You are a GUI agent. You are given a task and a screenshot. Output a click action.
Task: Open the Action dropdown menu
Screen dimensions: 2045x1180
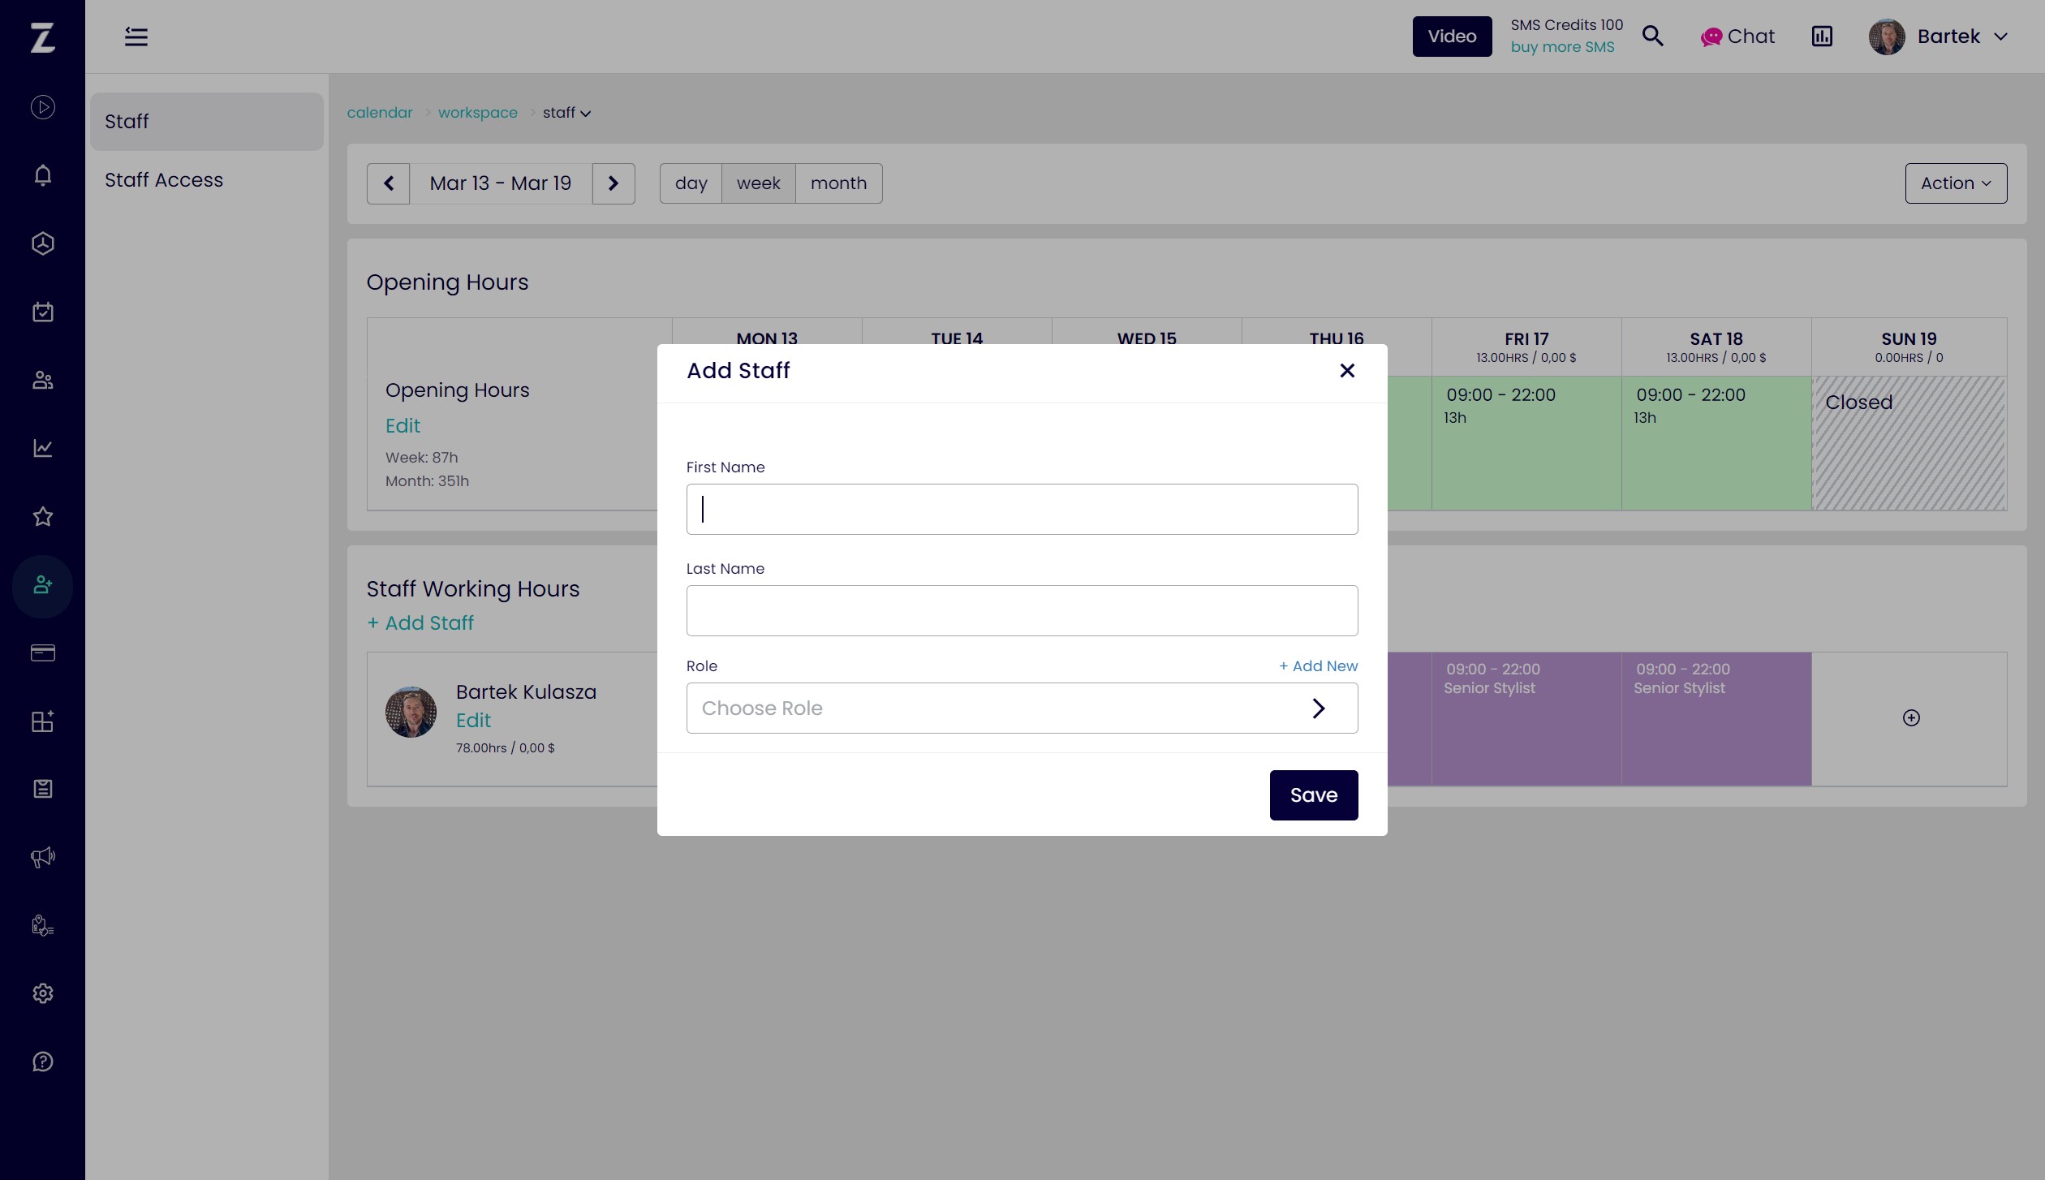click(x=1956, y=183)
